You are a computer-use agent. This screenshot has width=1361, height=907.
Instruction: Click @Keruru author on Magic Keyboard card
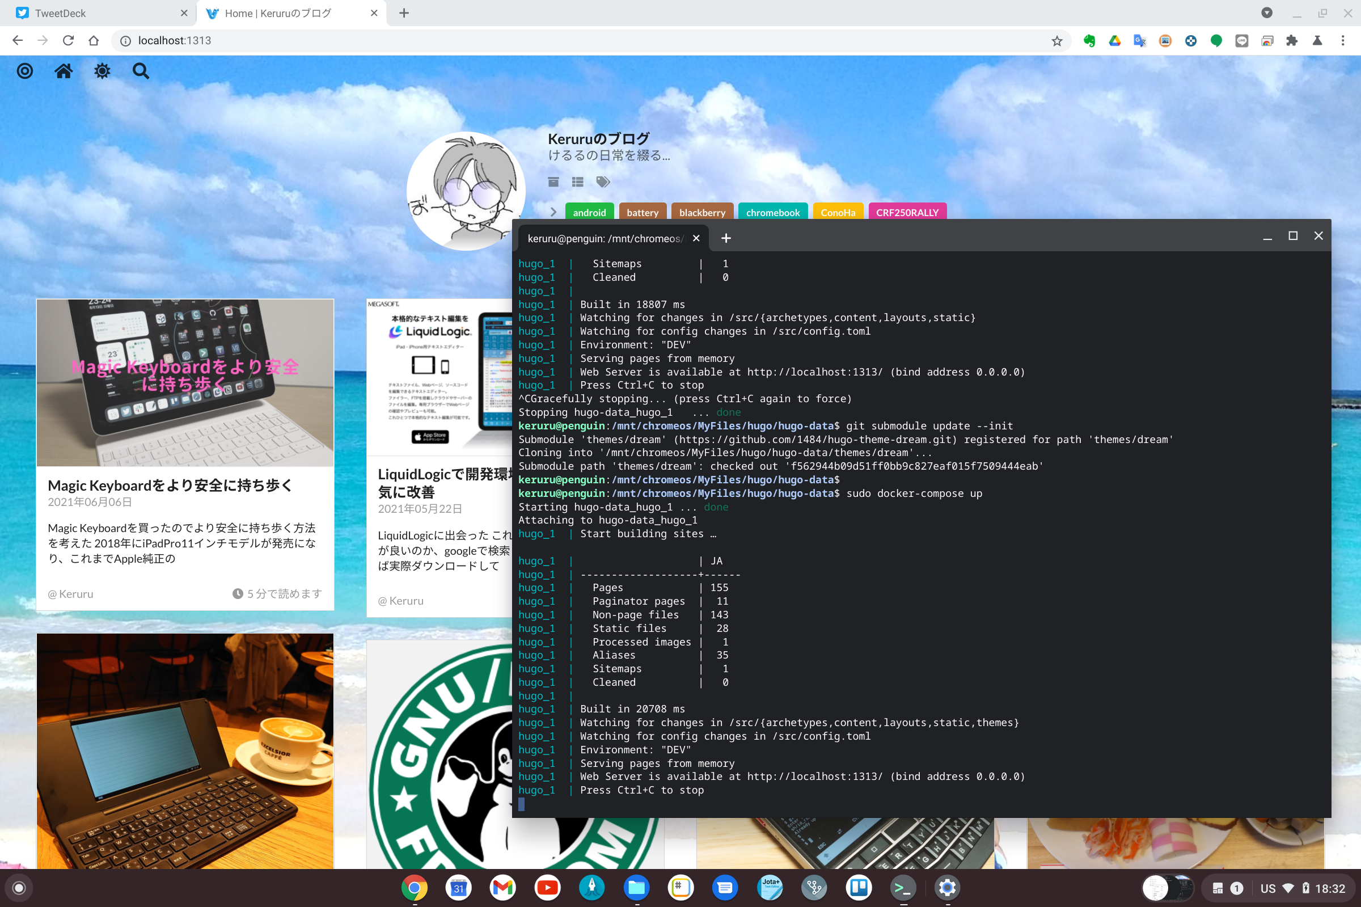coord(70,593)
